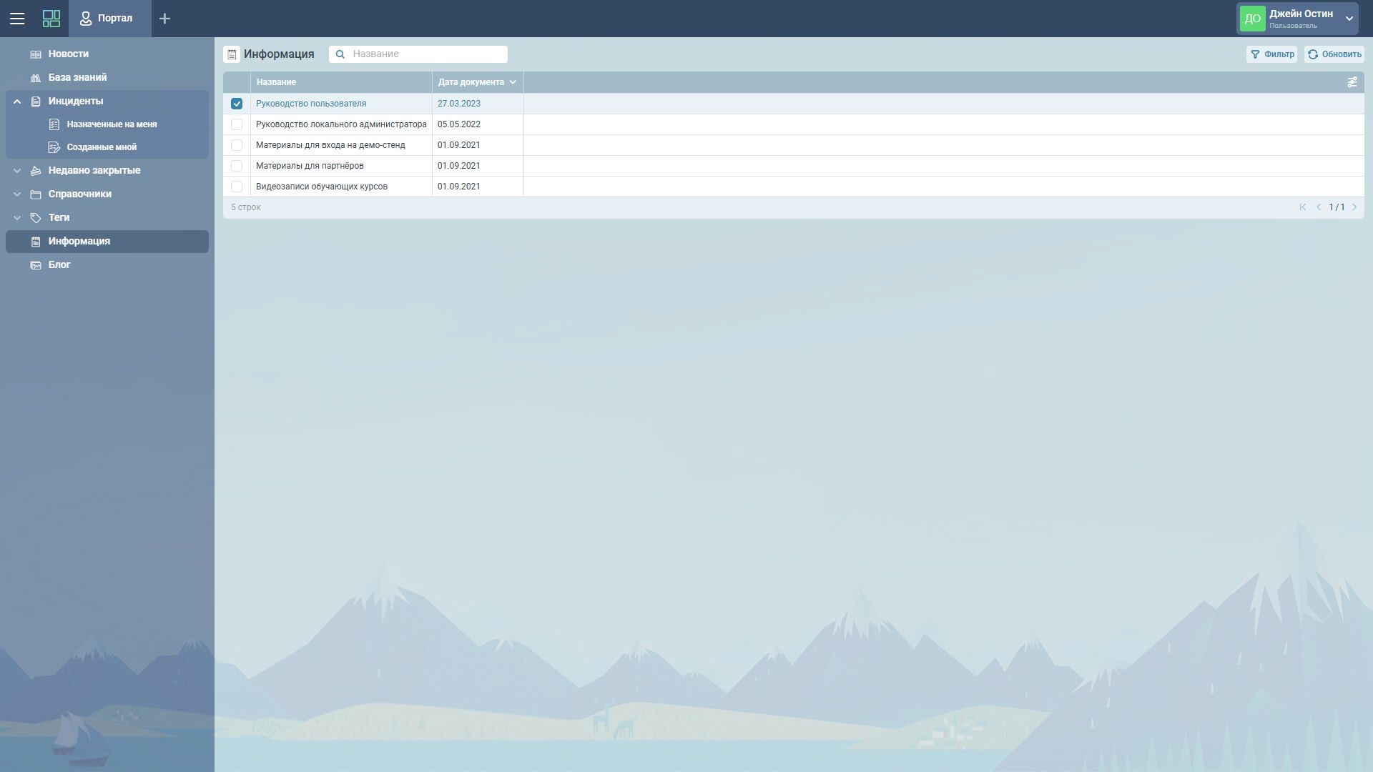Open Назначенные на меня menu item
The height and width of the screenshot is (772, 1373).
click(x=112, y=124)
